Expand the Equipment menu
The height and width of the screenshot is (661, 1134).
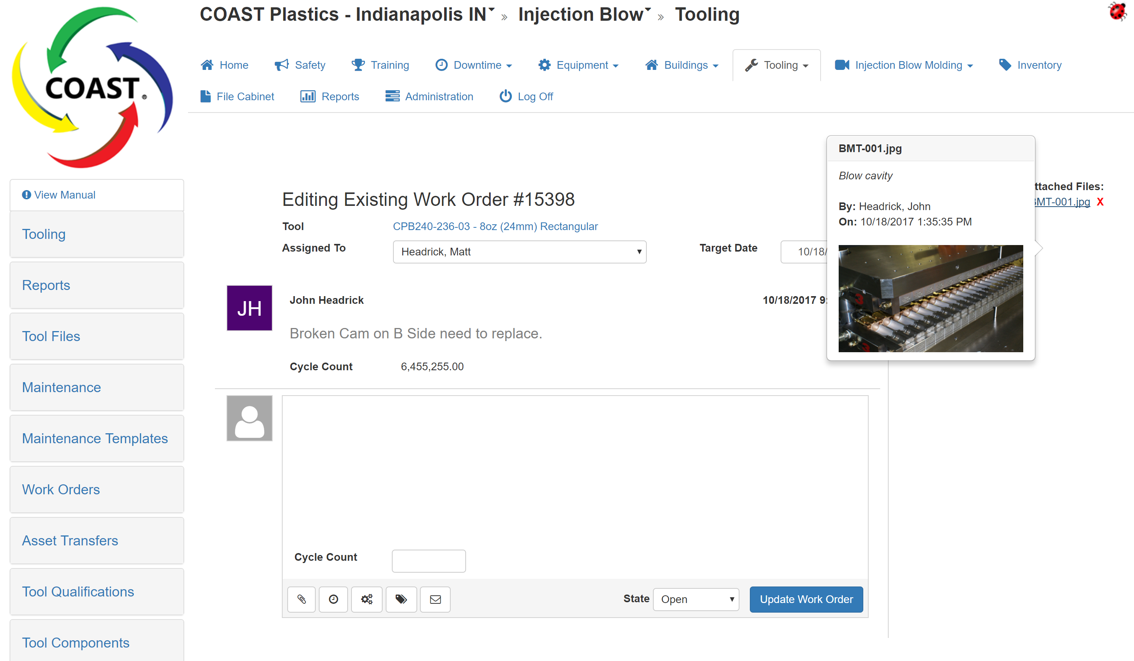click(x=579, y=65)
